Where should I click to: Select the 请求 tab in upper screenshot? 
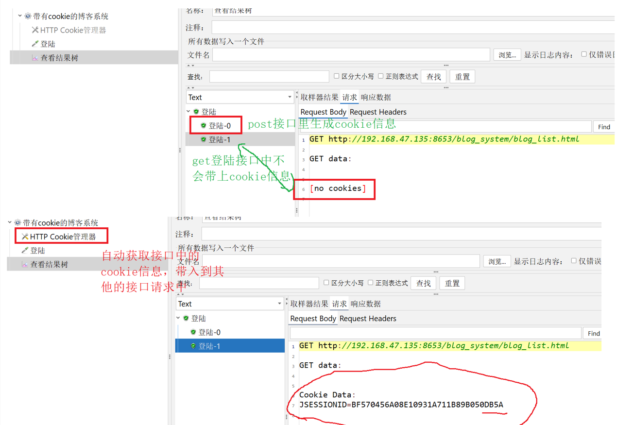tap(349, 97)
